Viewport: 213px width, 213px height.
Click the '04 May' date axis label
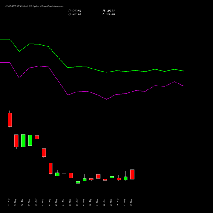(x=9, y=202)
